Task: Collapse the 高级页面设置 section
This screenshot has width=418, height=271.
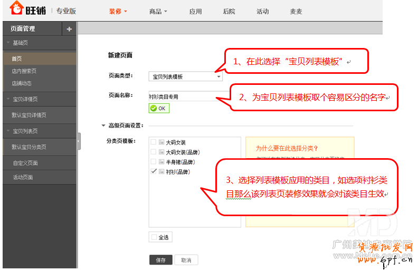Action: click(x=103, y=125)
